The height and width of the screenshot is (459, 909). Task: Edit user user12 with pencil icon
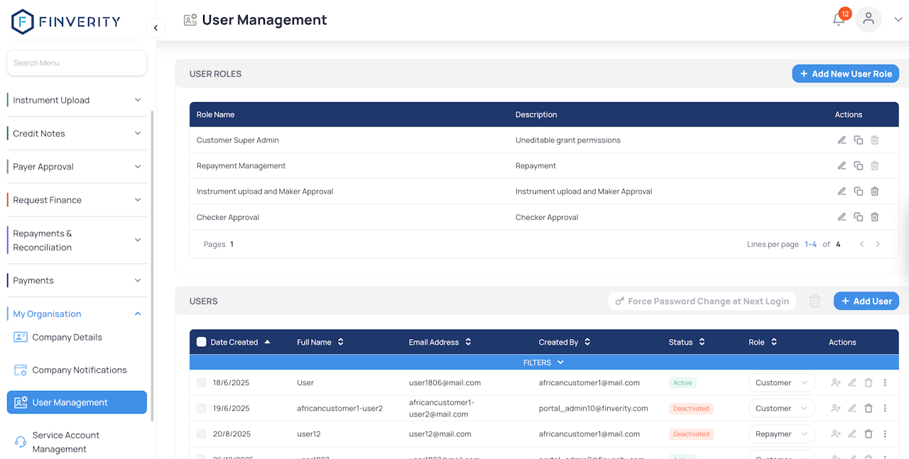[852, 434]
